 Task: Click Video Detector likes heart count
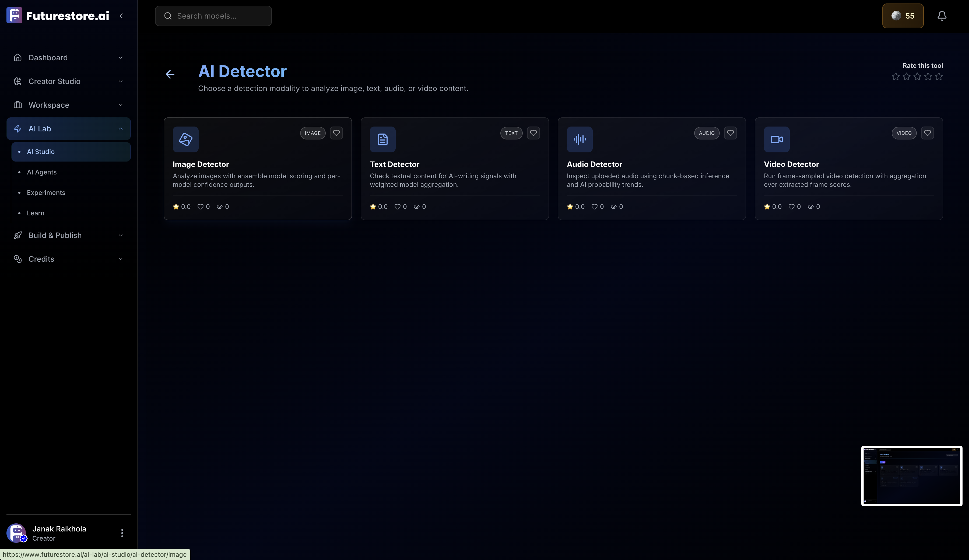click(795, 207)
